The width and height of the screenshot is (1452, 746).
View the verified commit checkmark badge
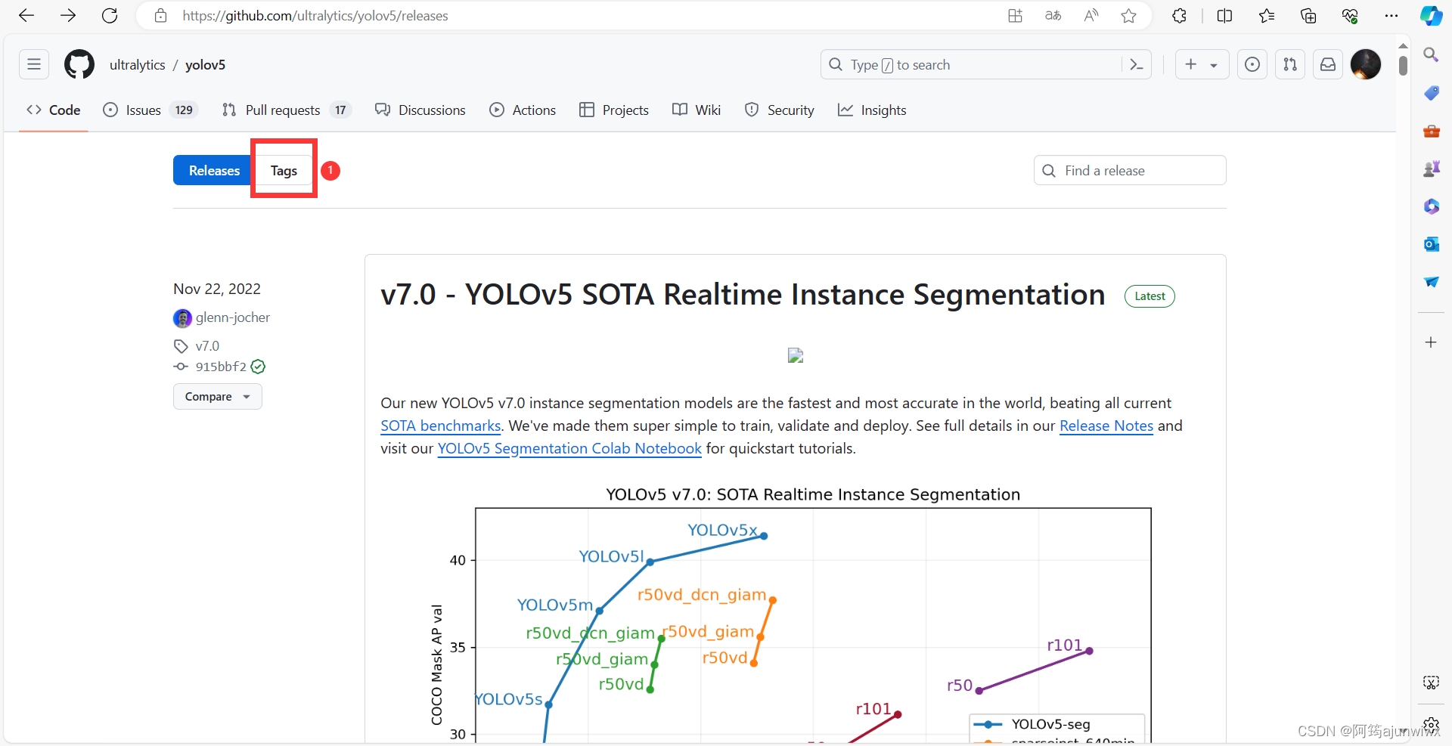pyautogui.click(x=258, y=367)
